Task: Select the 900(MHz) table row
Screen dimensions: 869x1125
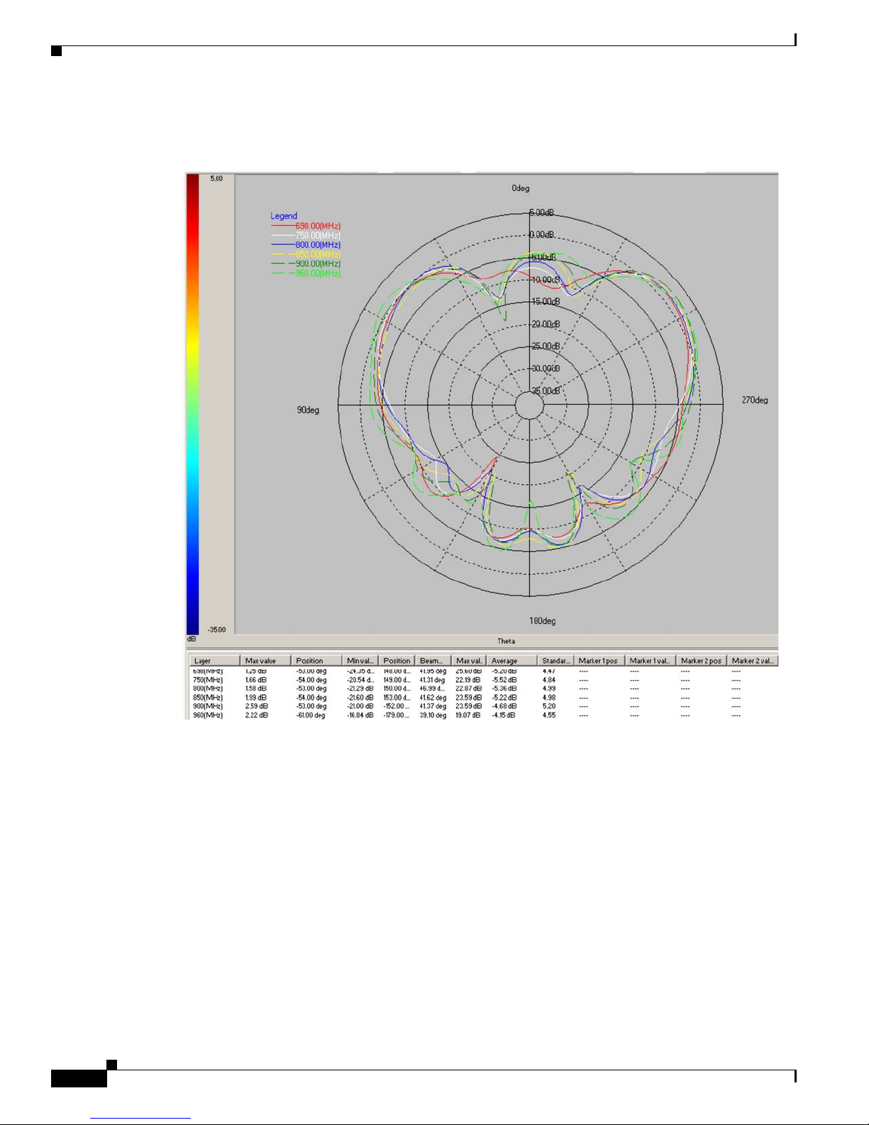Action: [208, 706]
